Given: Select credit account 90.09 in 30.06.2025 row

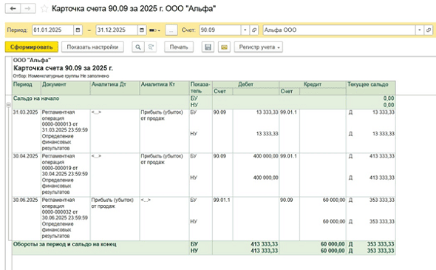Looking at the screenshot, I should (x=287, y=200).
